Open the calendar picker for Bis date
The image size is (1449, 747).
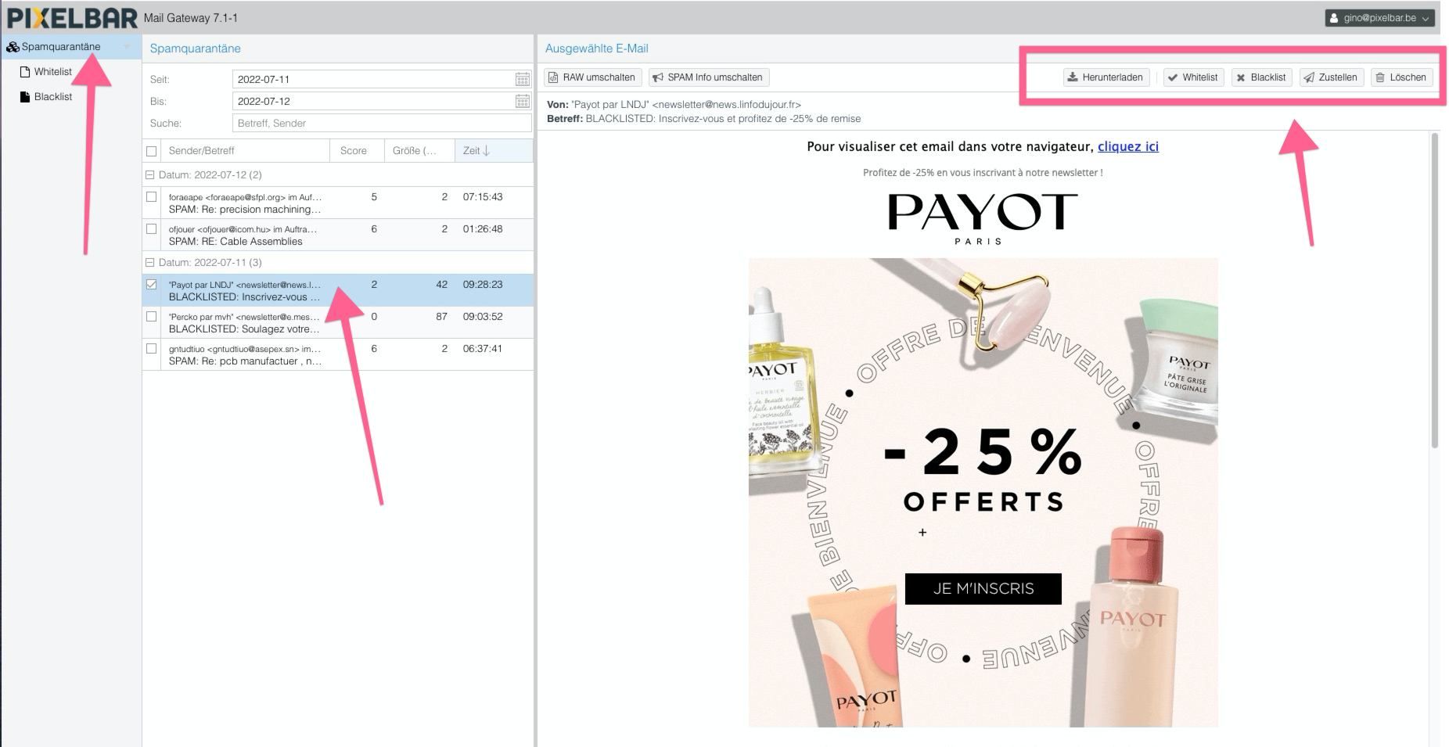(x=523, y=101)
